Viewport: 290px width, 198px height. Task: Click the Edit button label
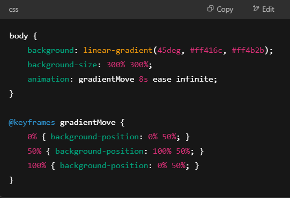268,9
